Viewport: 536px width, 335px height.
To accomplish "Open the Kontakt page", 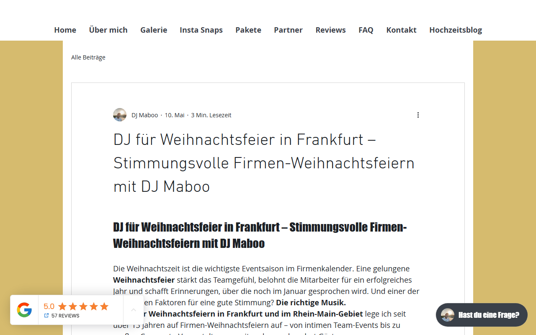I will pyautogui.click(x=402, y=30).
